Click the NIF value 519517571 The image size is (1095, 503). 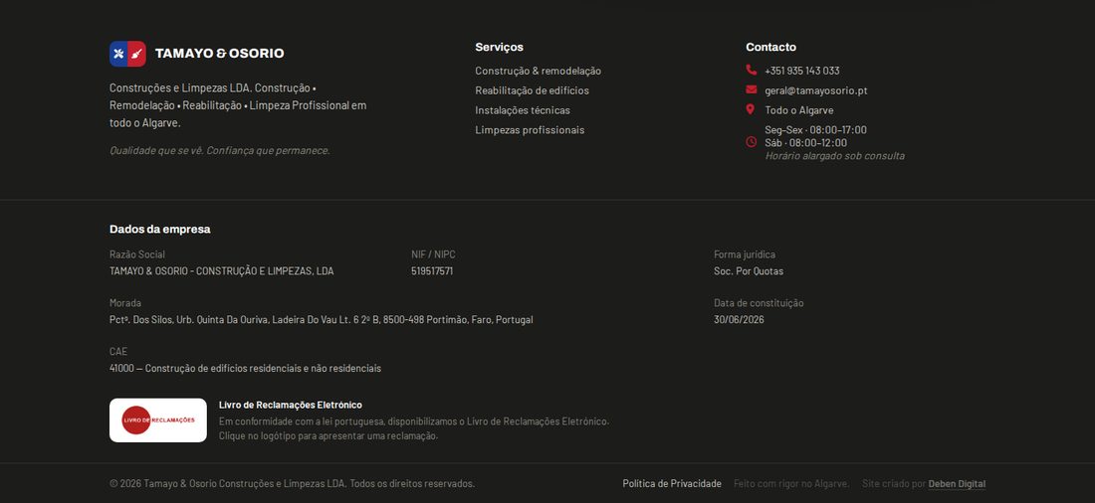pyautogui.click(x=432, y=271)
